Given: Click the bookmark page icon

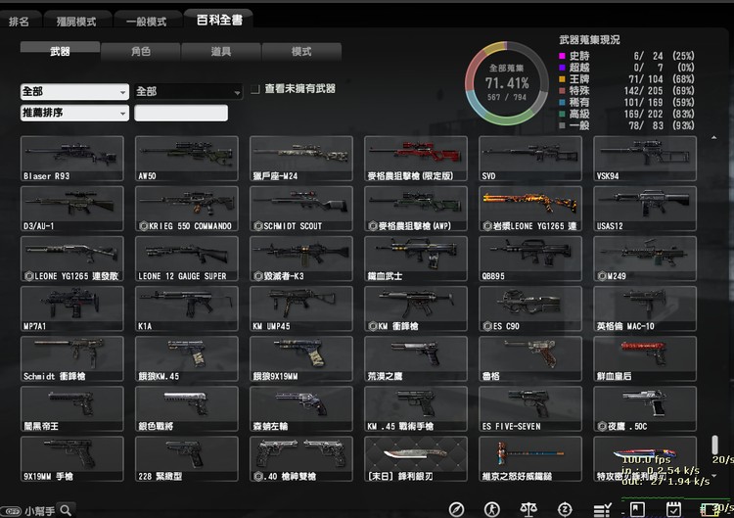Looking at the screenshot, I should point(637,509).
